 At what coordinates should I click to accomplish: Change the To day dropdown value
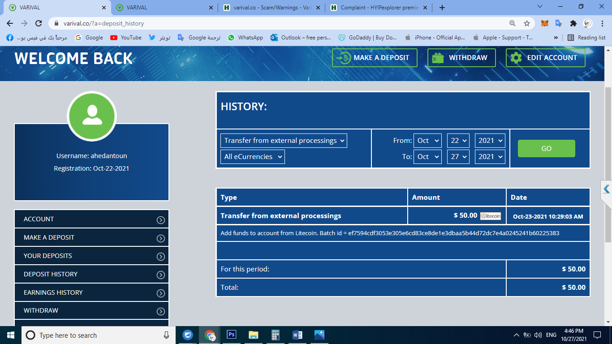(458, 157)
